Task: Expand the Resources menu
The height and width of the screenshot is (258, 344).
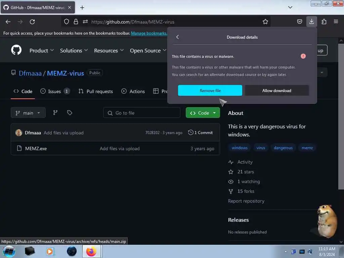Action: tap(109, 50)
